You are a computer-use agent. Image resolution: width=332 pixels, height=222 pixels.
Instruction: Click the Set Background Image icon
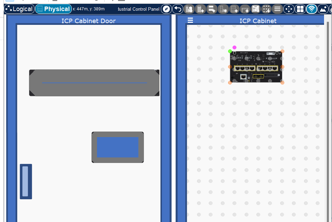[x=323, y=9]
